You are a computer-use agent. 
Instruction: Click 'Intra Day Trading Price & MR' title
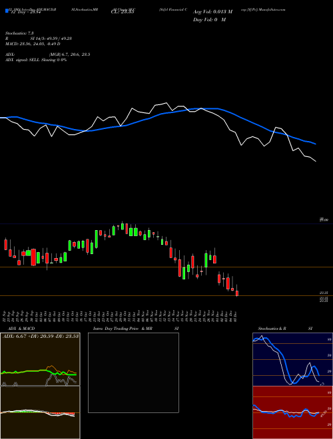point(123,329)
